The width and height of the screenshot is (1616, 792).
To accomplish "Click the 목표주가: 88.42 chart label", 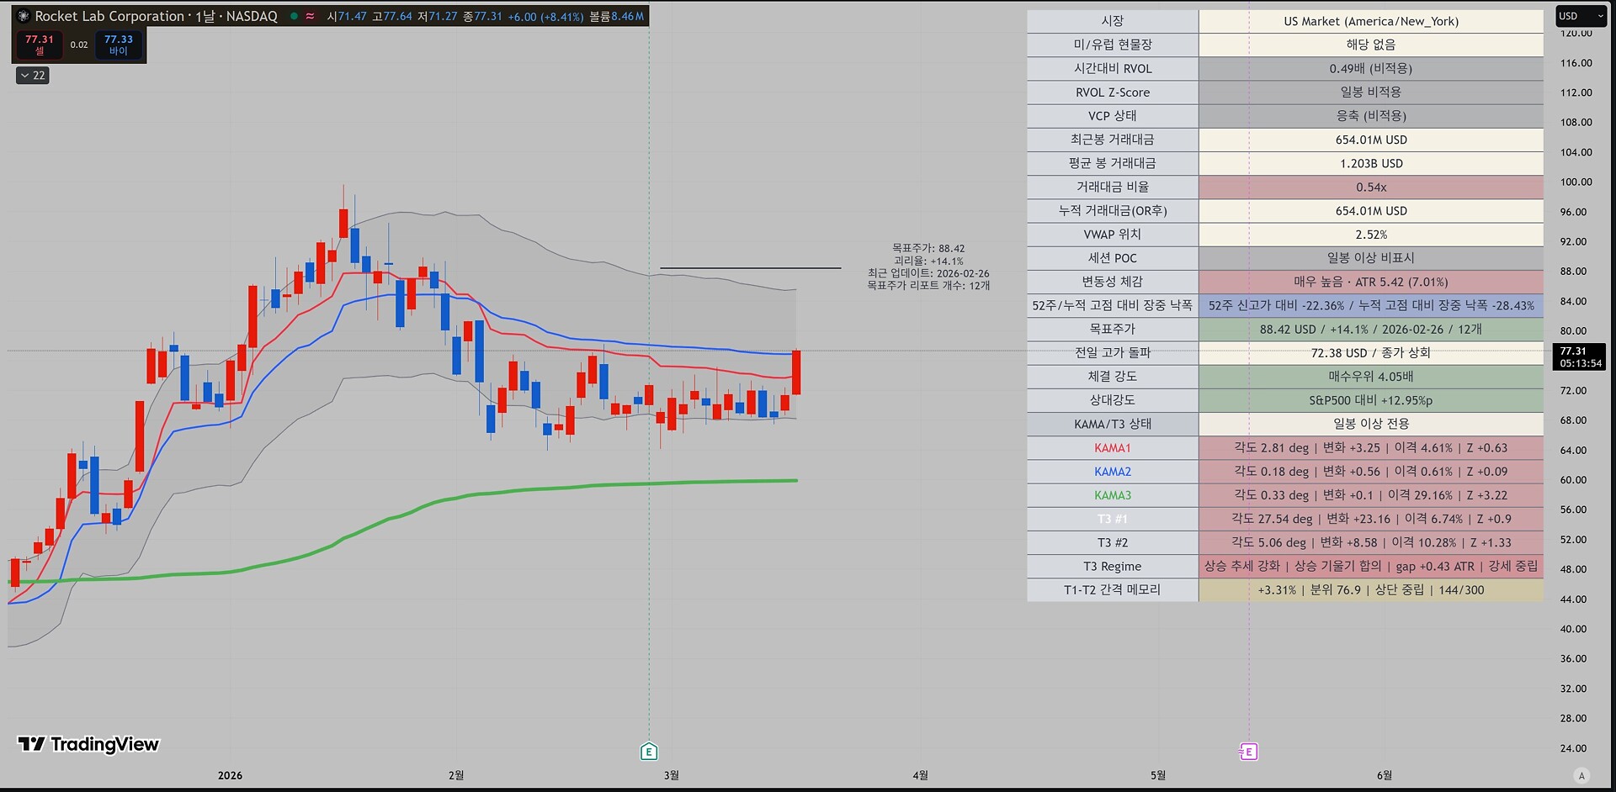I will click(x=928, y=248).
